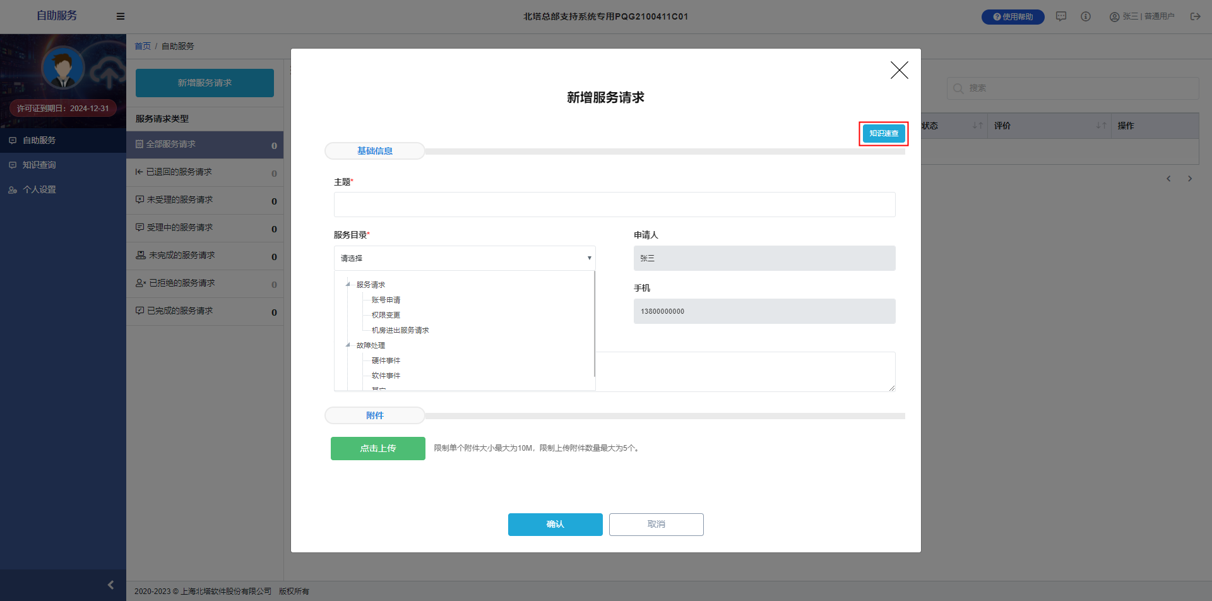Open the service catalog dropdown
The image size is (1212, 601).
465,258
